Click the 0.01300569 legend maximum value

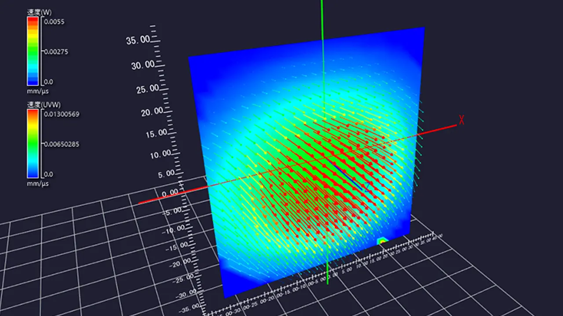62,114
